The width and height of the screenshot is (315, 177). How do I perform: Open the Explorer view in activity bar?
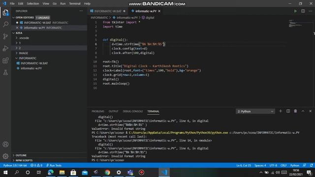[x=5, y=13]
